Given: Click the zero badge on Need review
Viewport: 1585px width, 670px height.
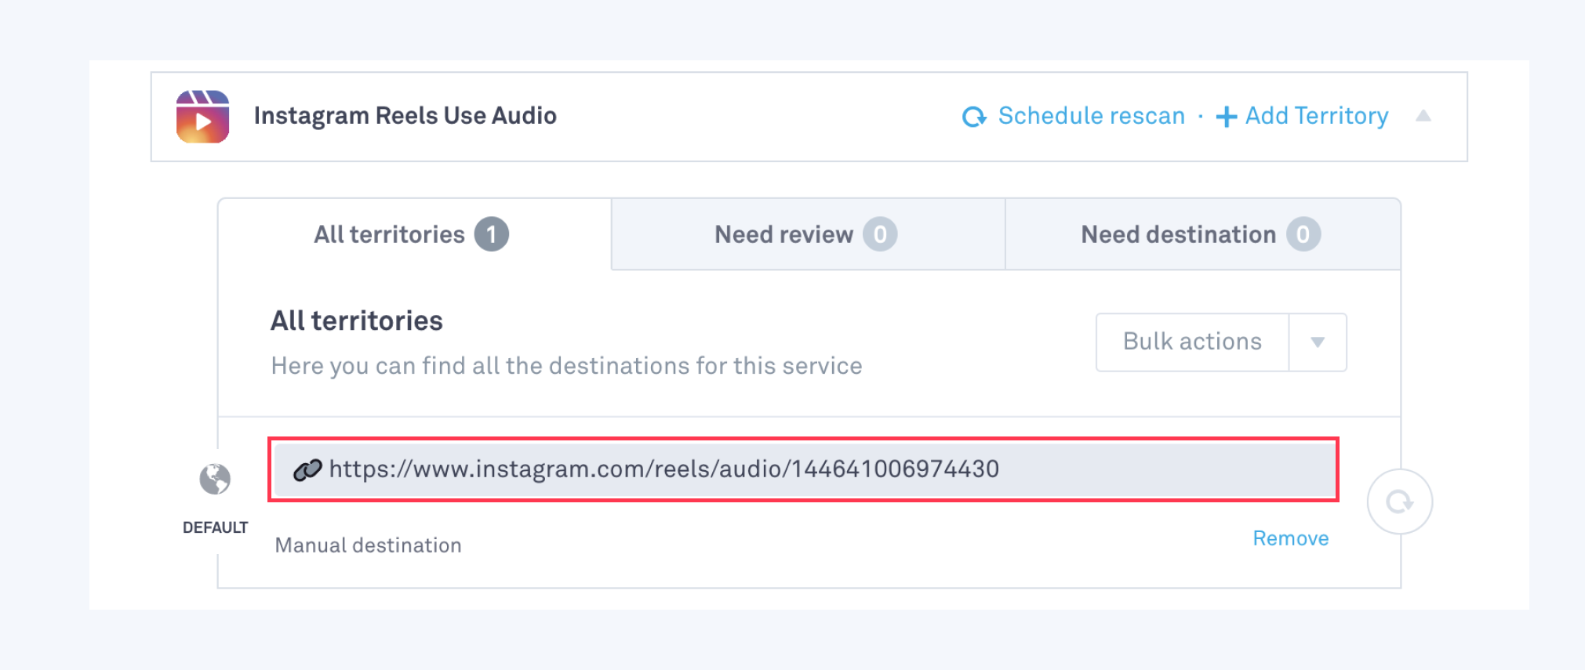Looking at the screenshot, I should [880, 234].
